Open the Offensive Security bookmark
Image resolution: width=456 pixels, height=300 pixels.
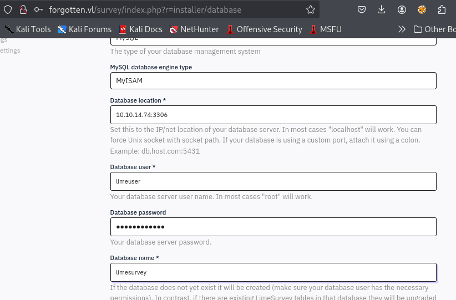point(264,29)
